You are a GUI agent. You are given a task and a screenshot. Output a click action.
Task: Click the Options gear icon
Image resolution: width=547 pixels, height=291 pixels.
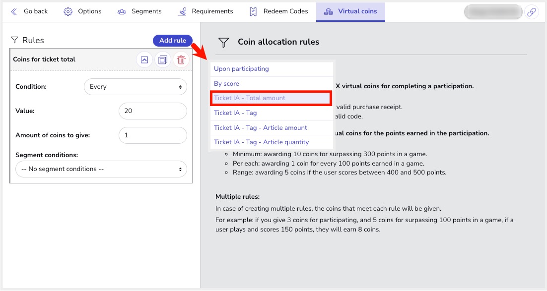coord(68,11)
